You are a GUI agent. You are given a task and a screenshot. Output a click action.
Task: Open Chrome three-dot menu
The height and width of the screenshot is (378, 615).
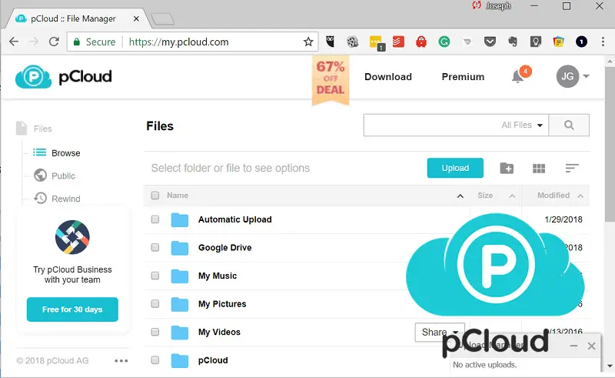603,42
